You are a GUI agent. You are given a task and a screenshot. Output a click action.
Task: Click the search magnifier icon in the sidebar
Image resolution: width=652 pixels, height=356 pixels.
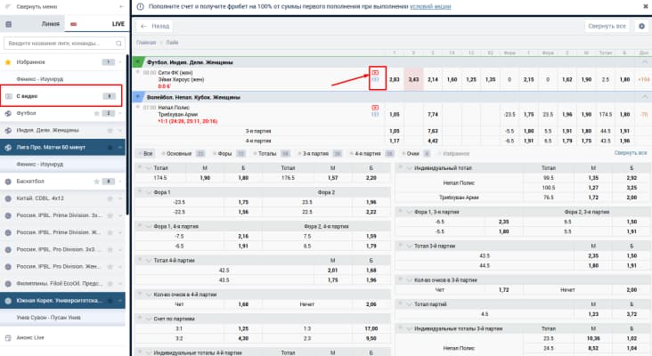point(118,44)
